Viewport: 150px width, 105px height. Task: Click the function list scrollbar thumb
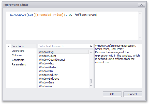[91, 81]
